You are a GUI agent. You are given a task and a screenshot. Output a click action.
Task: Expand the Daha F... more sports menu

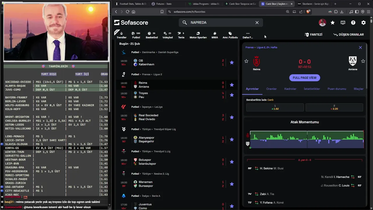tap(248, 35)
